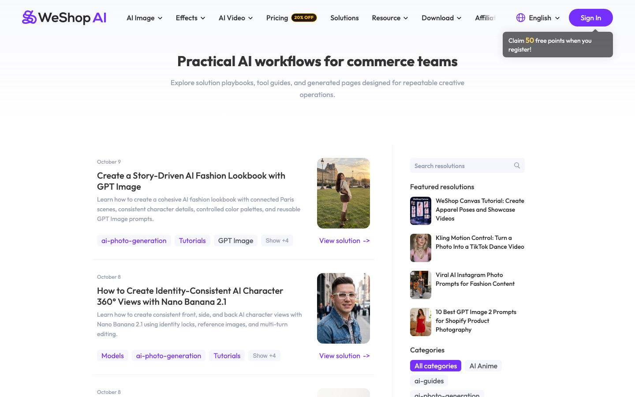This screenshot has height=397, width=635.
Task: Open the Affiliate nav item
Action: pos(486,18)
